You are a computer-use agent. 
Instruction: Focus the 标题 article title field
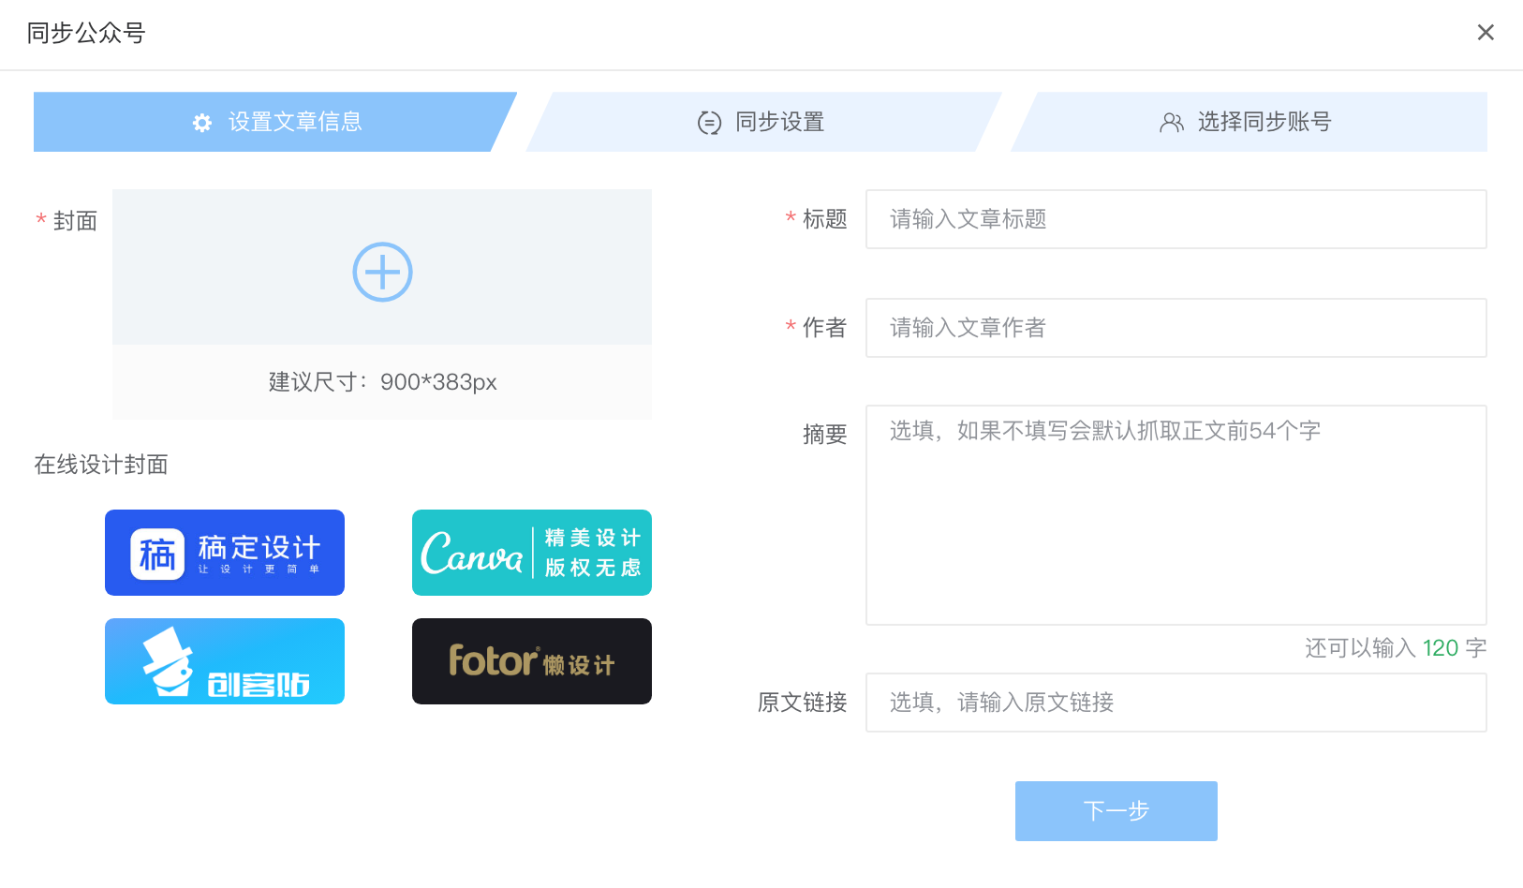pyautogui.click(x=1176, y=219)
